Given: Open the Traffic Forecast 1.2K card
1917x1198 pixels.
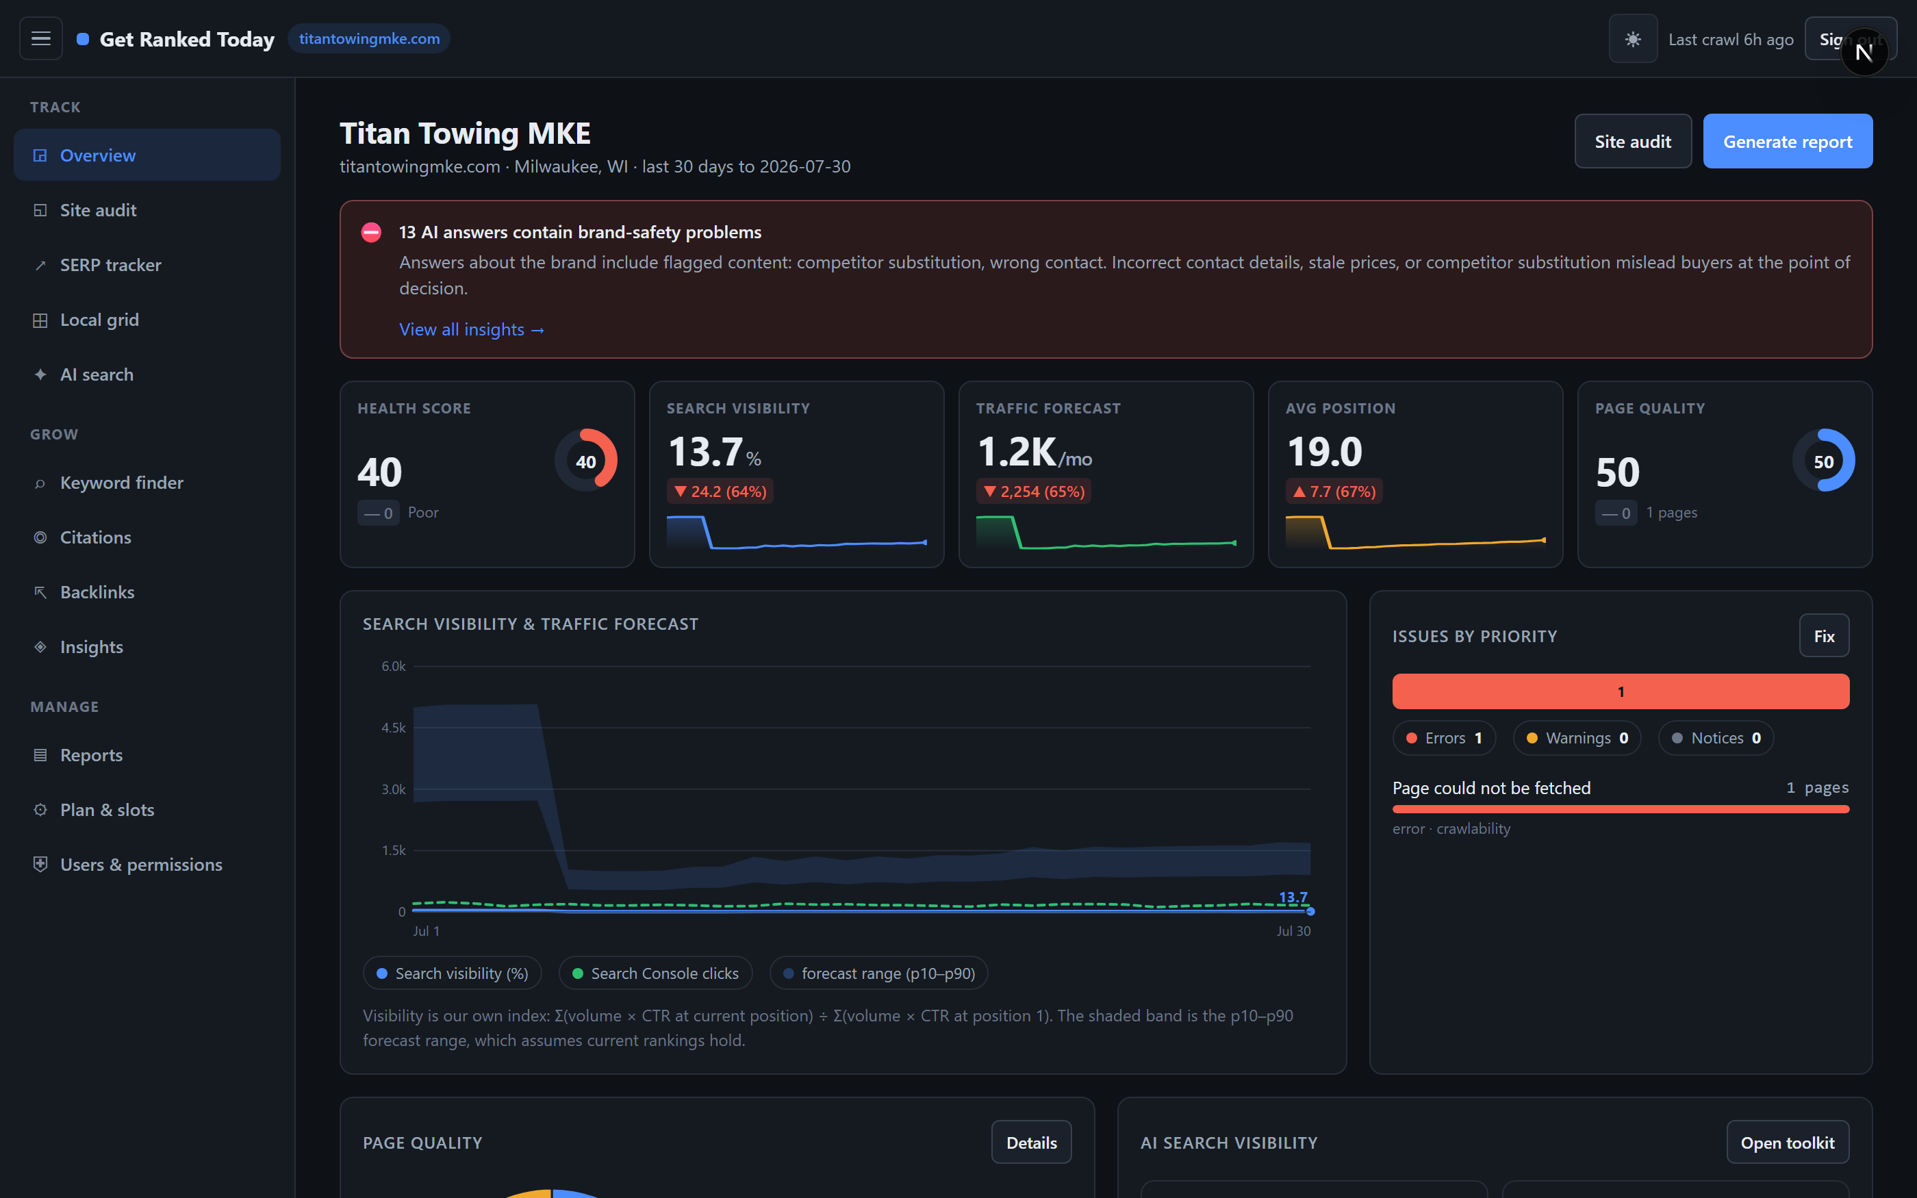Looking at the screenshot, I should 1106,474.
